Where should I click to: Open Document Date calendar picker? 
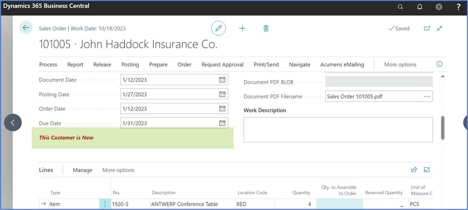click(x=222, y=80)
